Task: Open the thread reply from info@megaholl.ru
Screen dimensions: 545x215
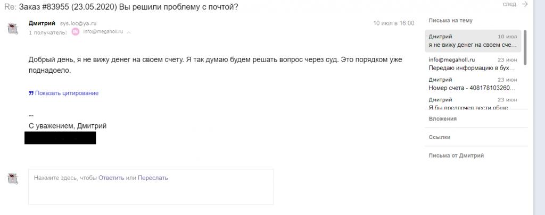Action: (x=473, y=64)
